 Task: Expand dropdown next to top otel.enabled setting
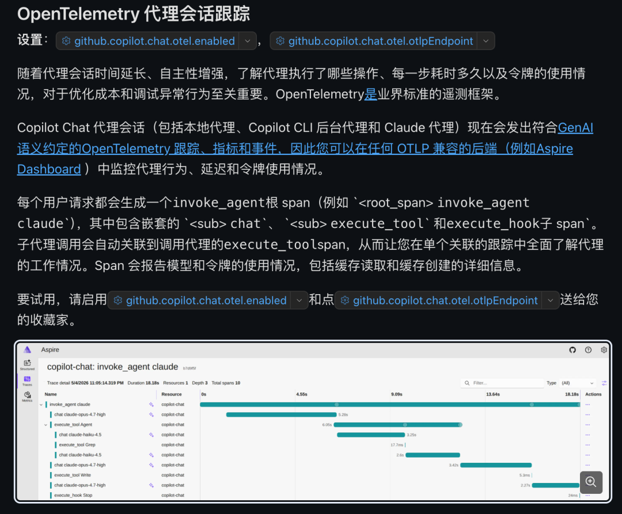[x=248, y=41]
